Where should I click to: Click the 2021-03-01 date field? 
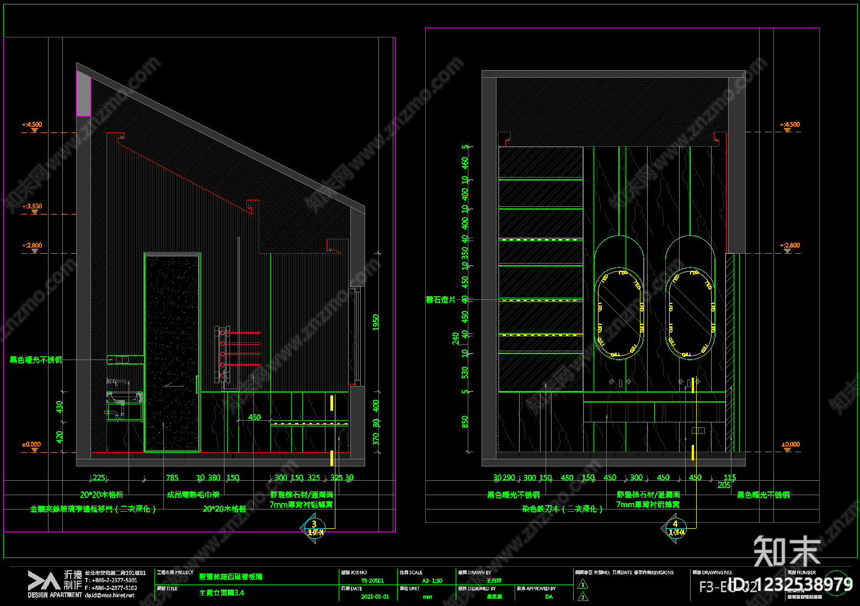(375, 597)
